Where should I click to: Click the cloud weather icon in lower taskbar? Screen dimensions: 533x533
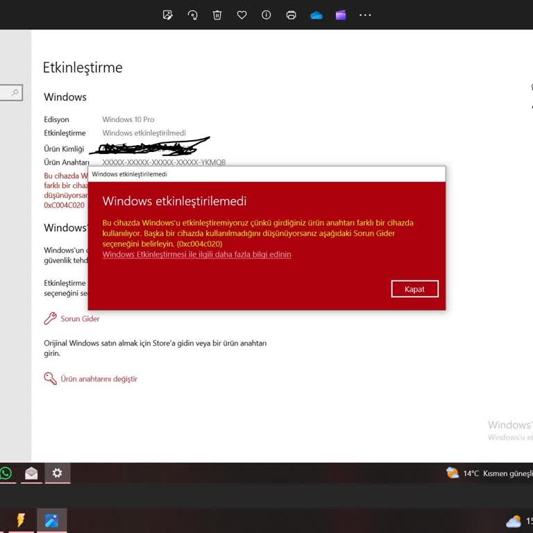click(x=514, y=521)
